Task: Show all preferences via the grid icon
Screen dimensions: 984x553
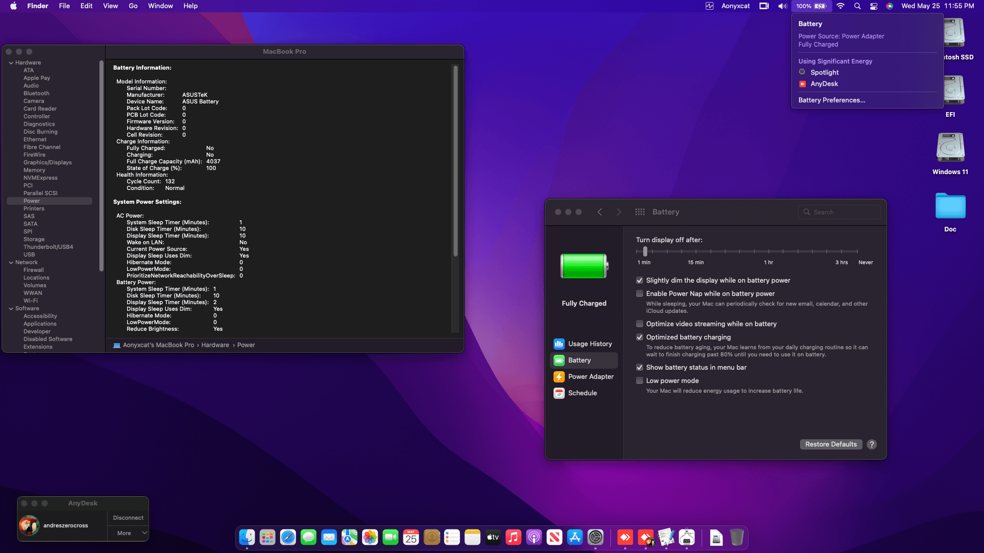Action: (640, 212)
